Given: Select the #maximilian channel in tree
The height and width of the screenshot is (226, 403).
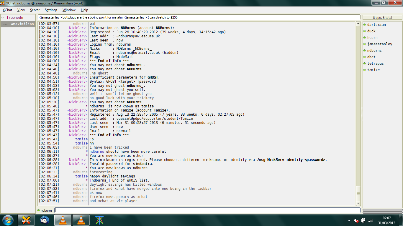Looking at the screenshot, I should click(x=22, y=24).
